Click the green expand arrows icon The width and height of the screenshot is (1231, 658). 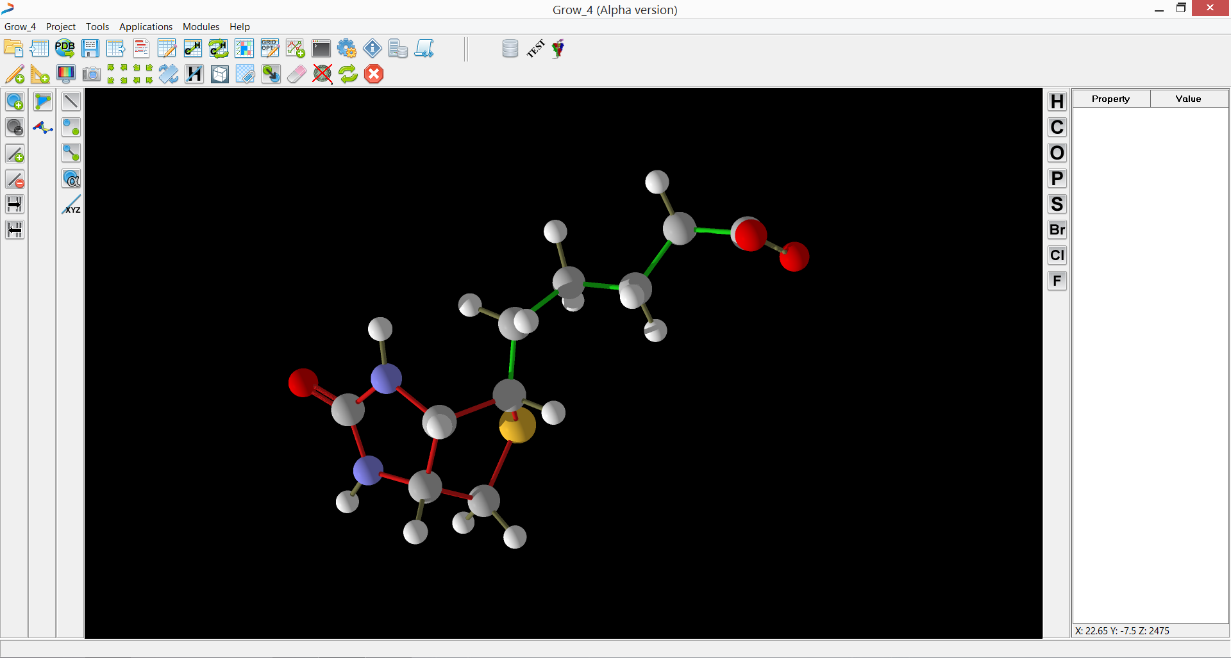117,74
